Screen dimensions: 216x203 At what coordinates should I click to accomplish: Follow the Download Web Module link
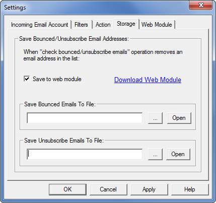(x=148, y=80)
